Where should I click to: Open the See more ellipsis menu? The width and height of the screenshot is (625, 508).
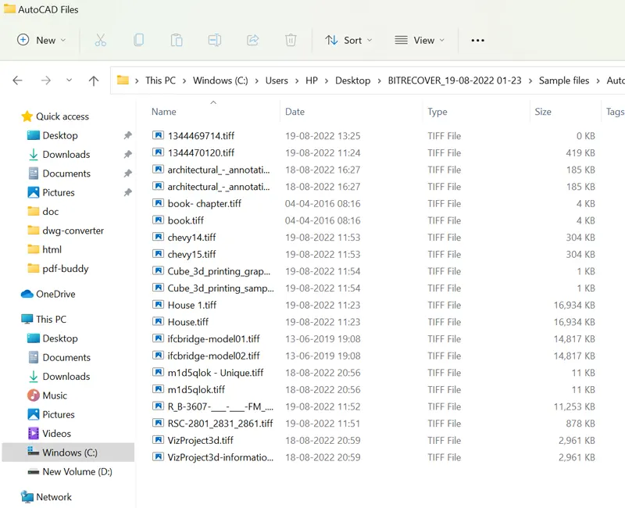478,40
